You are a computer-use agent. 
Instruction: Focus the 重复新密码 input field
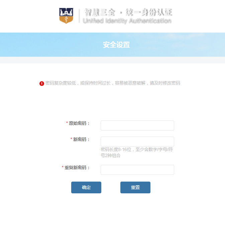(137, 170)
